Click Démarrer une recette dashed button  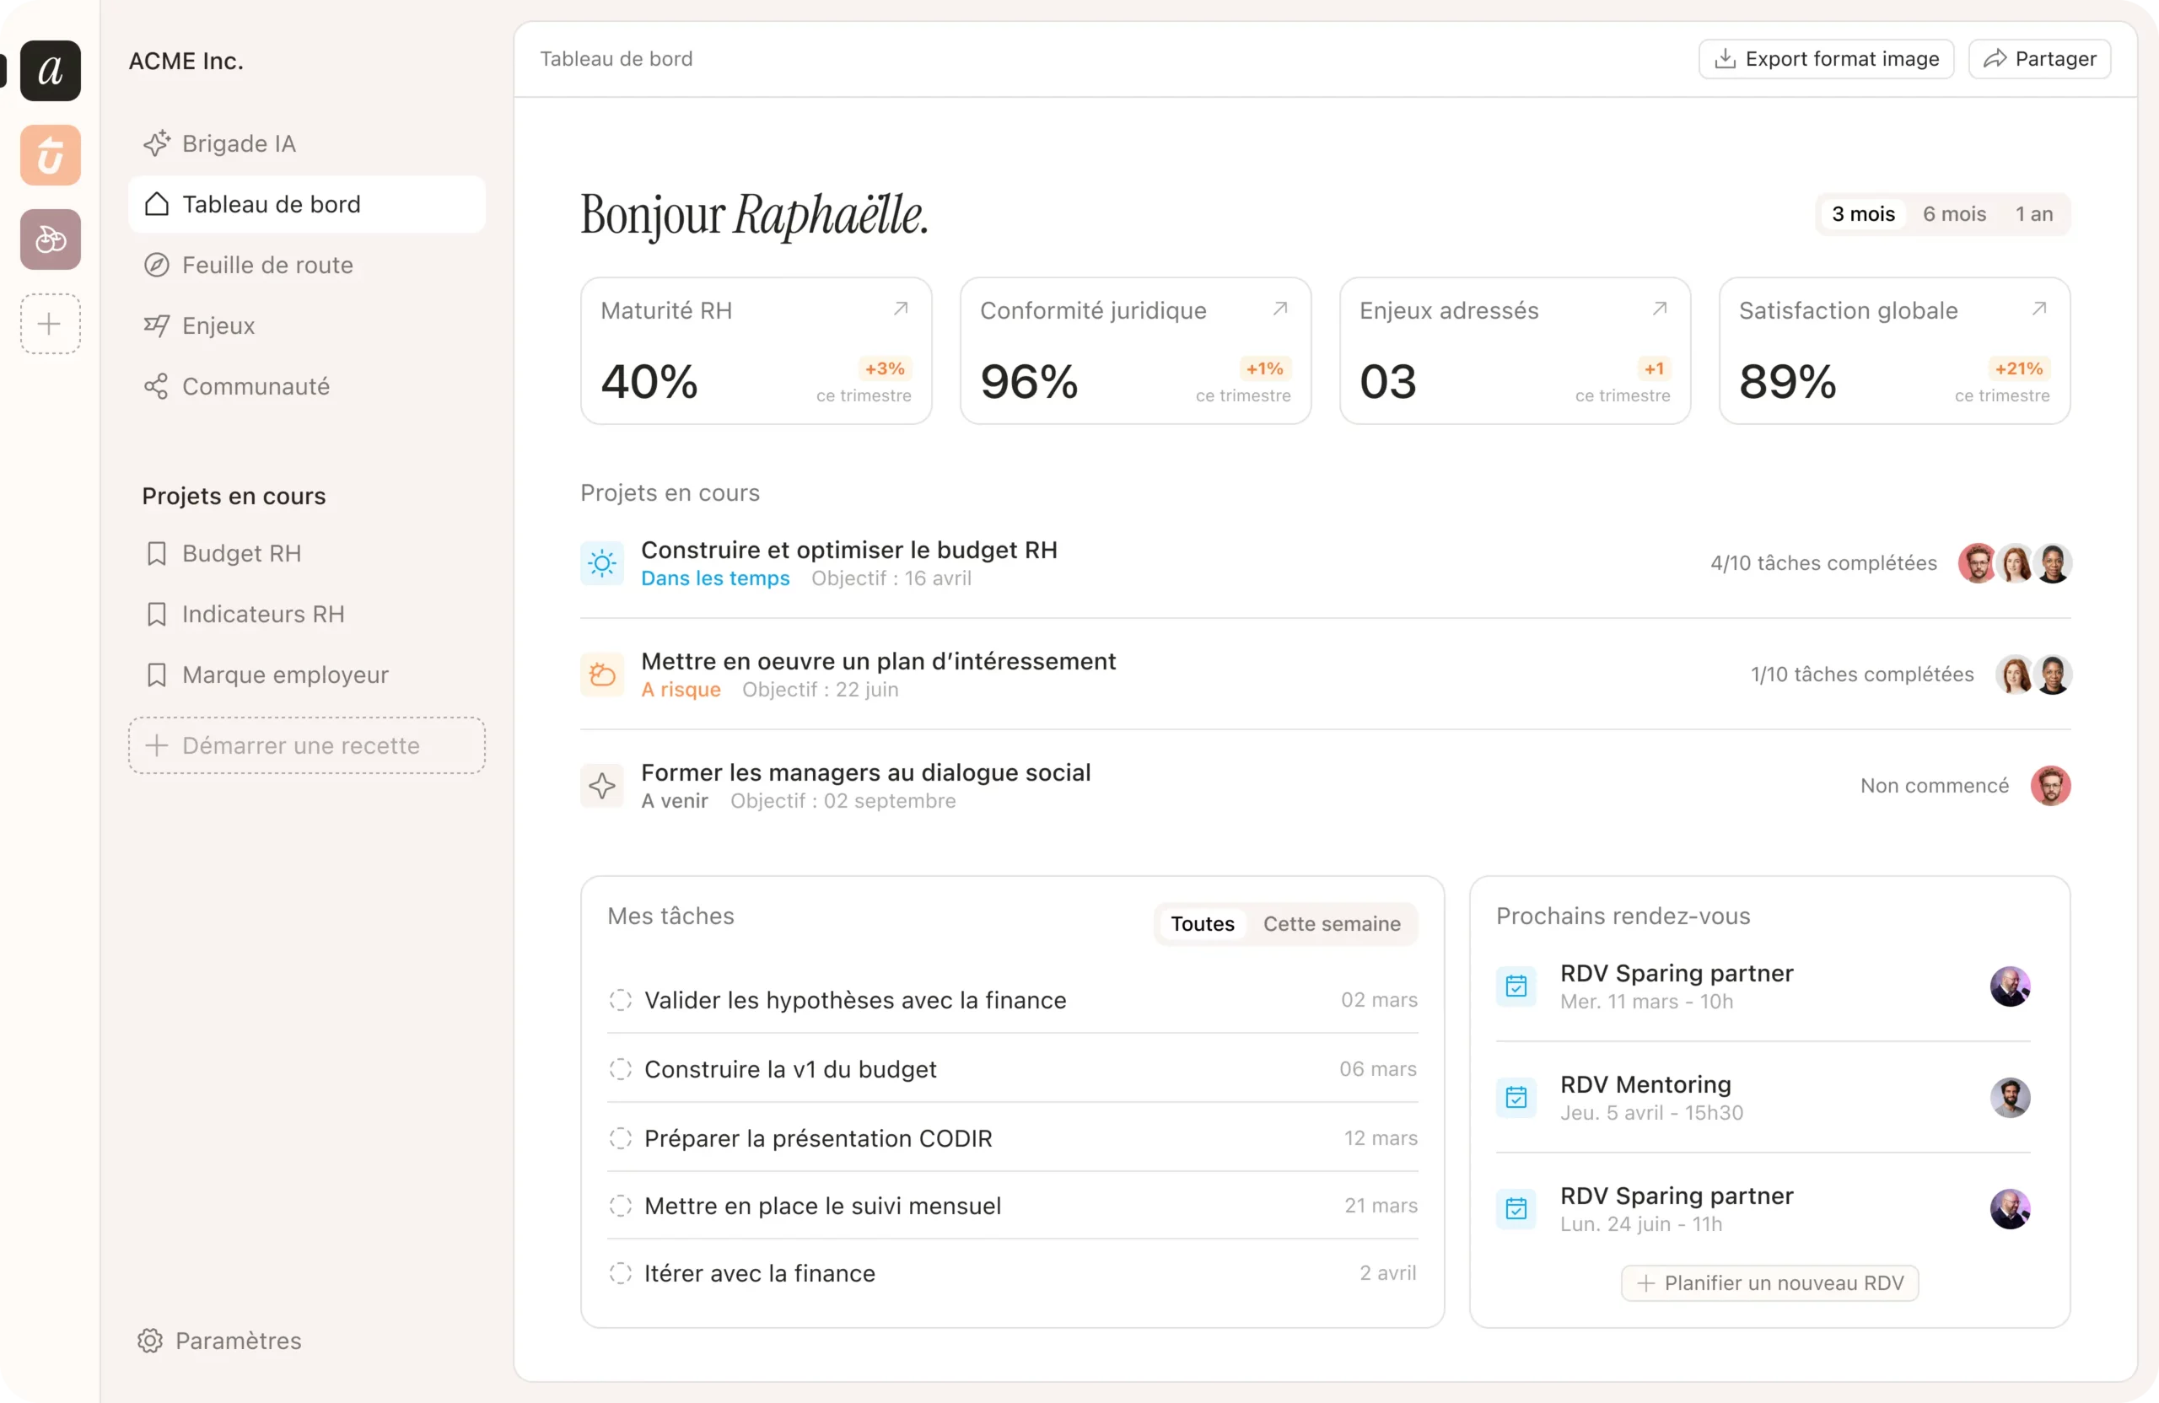307,745
